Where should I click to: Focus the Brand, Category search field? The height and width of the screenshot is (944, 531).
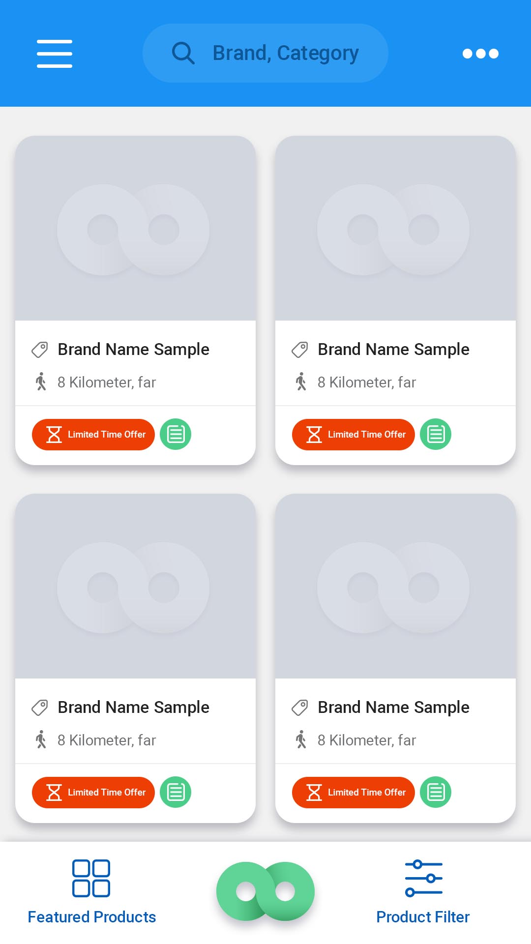point(285,53)
